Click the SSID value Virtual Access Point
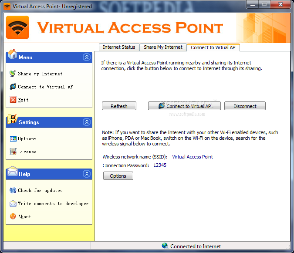Viewport: 294px width, 253px height. pos(193,157)
